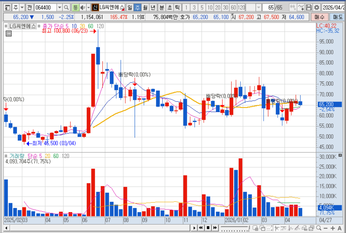This screenshot has height=233, width=346.
Task: Click the 호가 quote label
Action: click(185, 17)
